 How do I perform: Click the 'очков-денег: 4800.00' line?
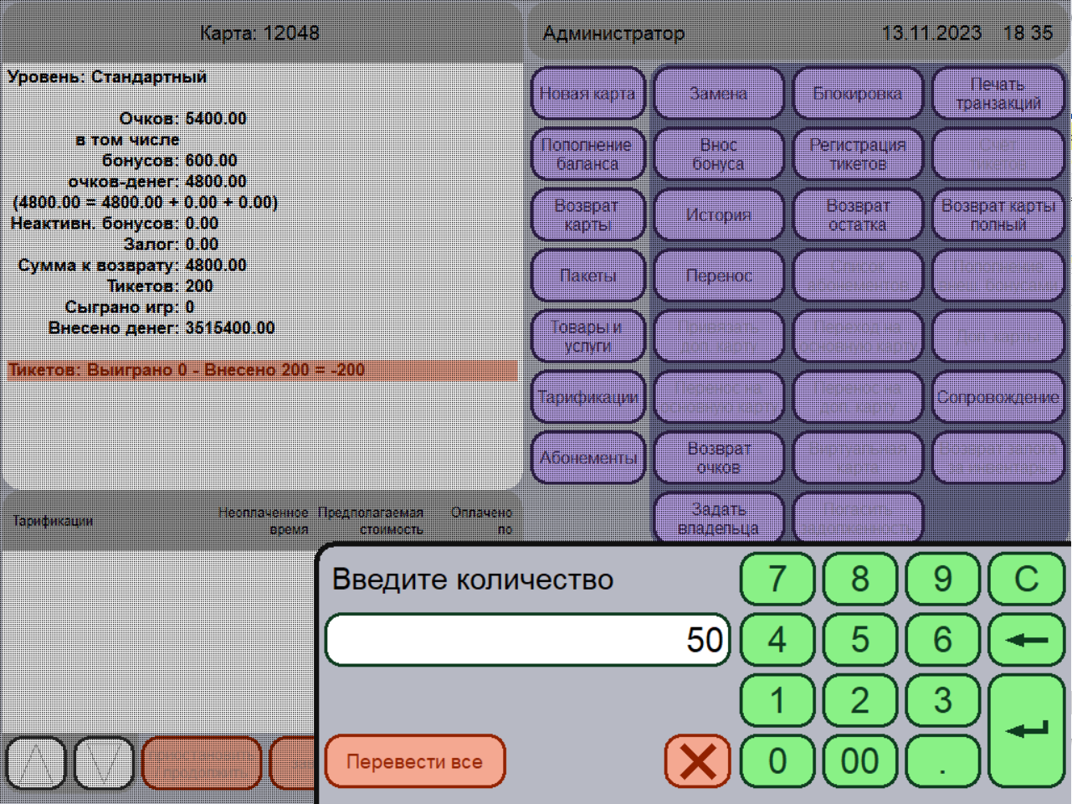157,182
